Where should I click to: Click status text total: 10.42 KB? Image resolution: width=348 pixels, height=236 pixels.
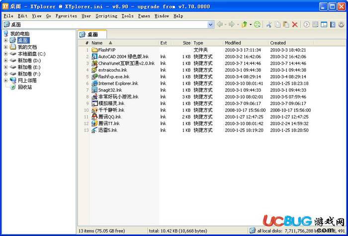pos(178,231)
